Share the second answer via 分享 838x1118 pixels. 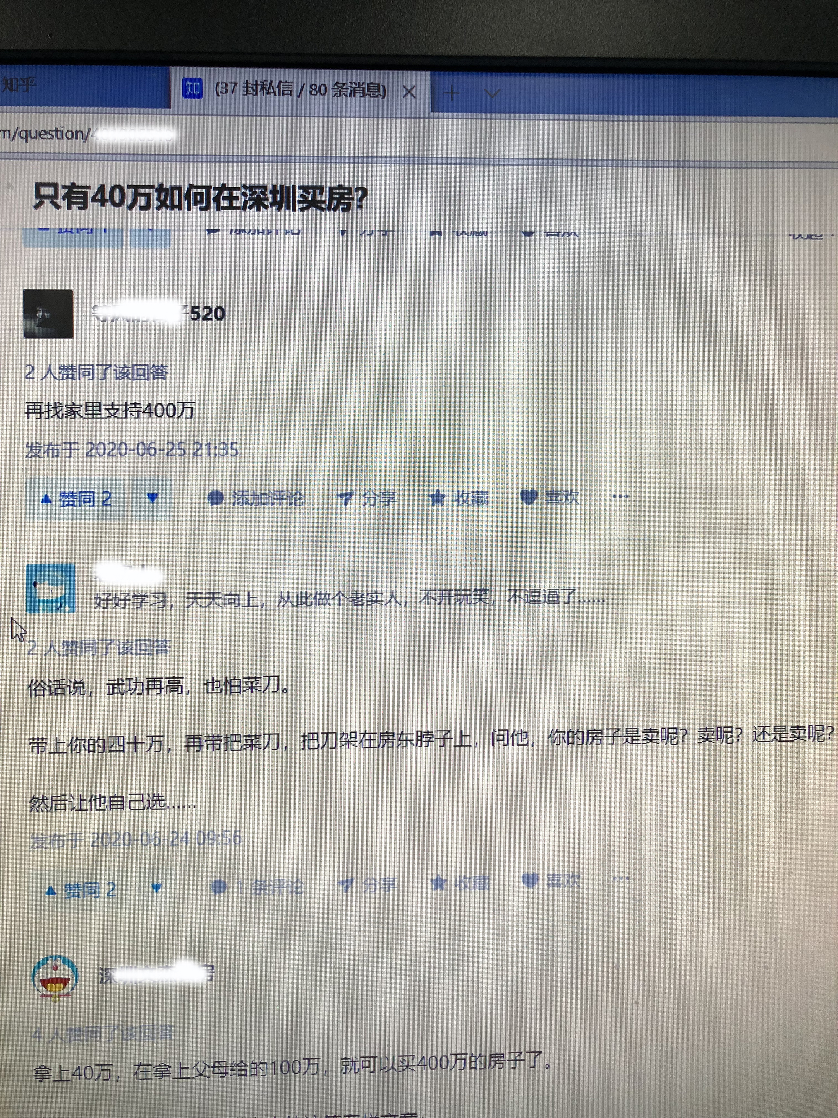[368, 885]
